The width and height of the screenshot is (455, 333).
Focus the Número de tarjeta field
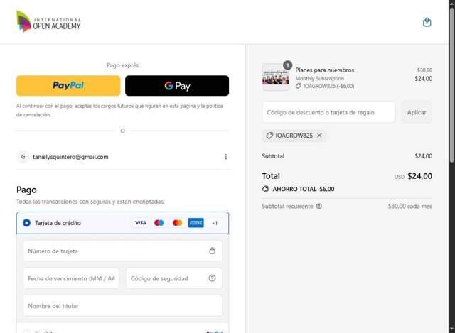[x=122, y=251]
